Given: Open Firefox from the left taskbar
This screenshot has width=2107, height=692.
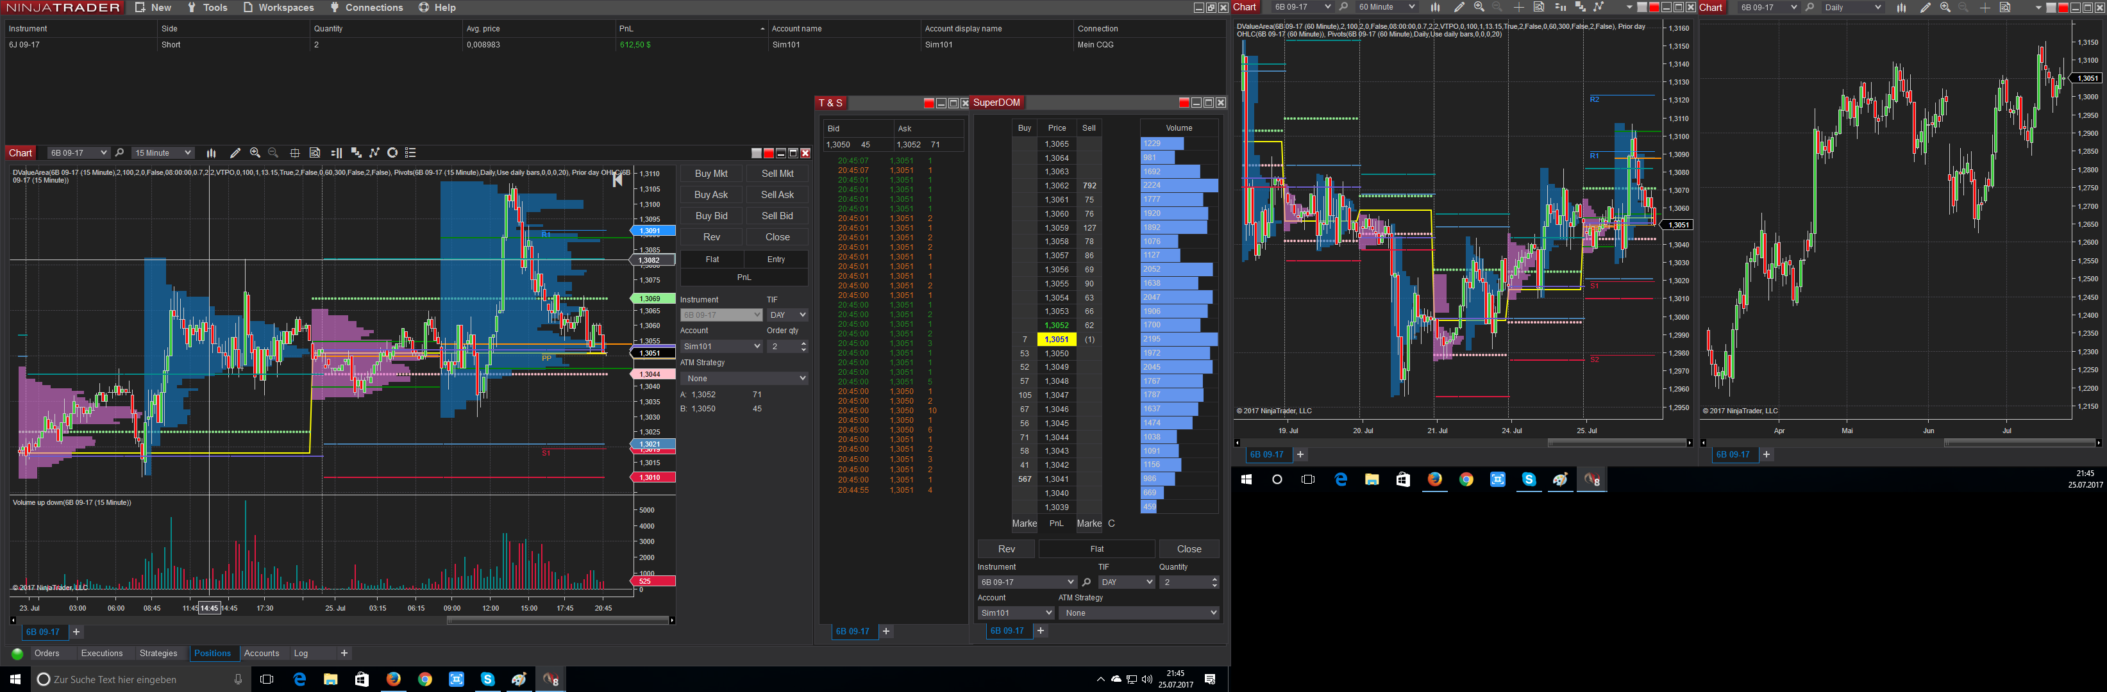Looking at the screenshot, I should (x=394, y=679).
